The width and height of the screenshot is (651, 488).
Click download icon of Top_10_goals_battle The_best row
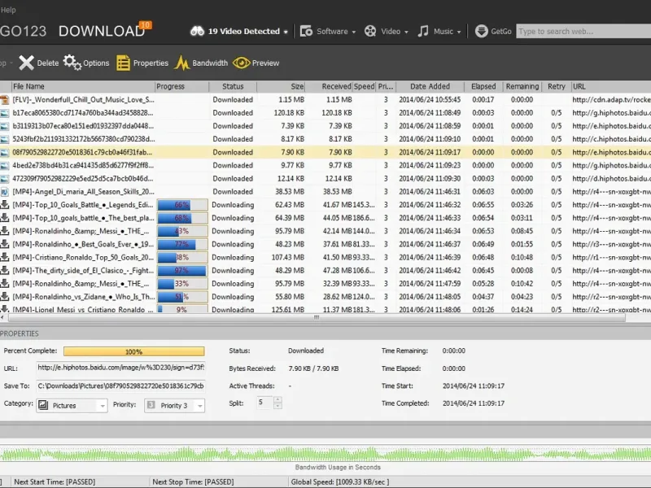pos(5,218)
